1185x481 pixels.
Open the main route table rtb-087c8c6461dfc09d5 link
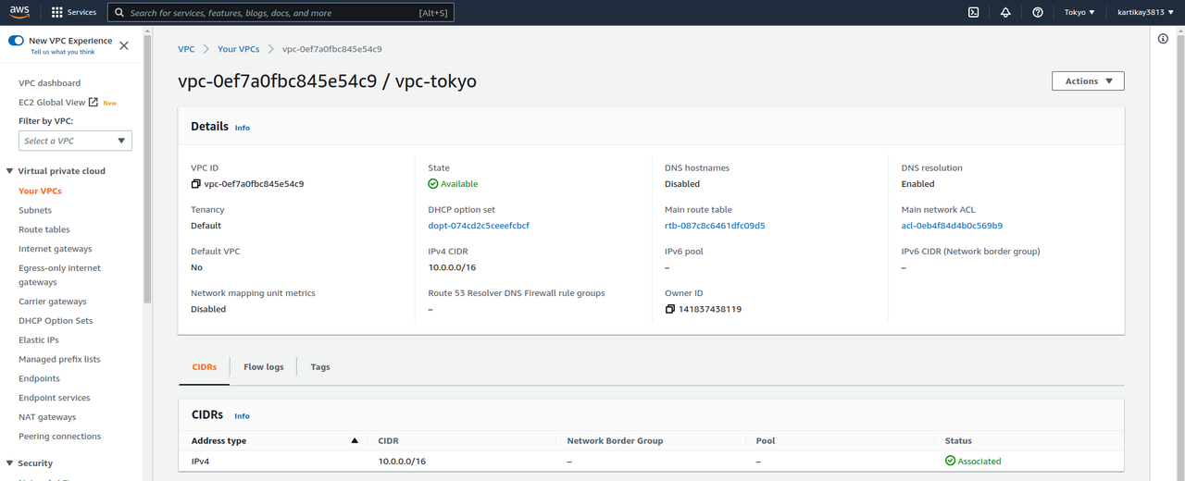click(714, 226)
